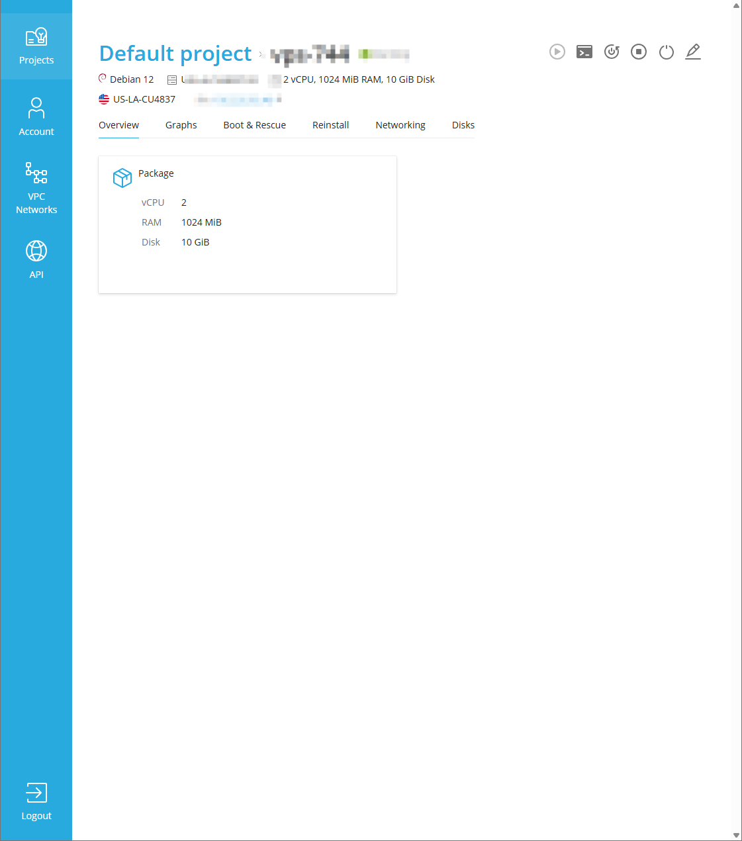Select the Overview tab

coord(118,125)
